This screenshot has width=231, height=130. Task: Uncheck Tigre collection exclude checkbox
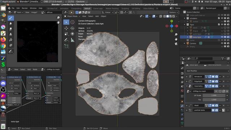219,25
